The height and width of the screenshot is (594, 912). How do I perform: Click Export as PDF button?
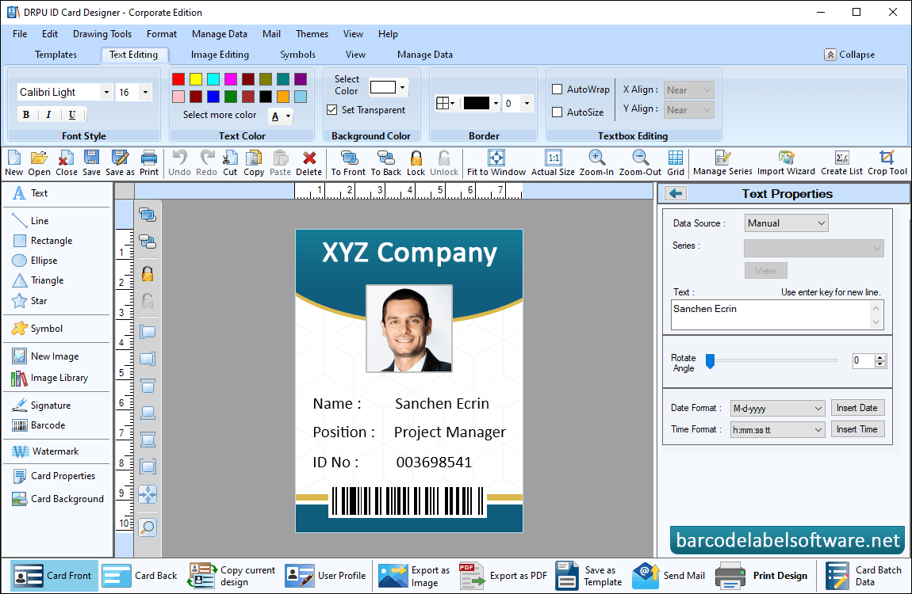(504, 576)
